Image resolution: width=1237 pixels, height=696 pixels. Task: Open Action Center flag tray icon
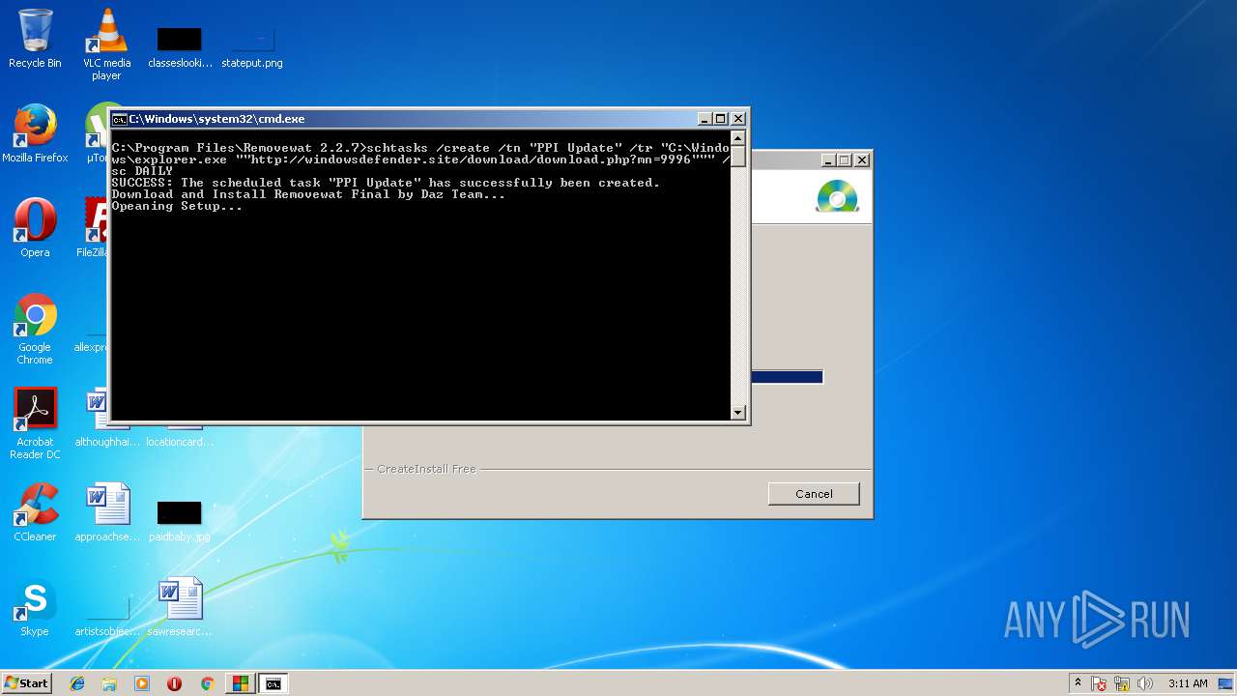pos(1100,684)
